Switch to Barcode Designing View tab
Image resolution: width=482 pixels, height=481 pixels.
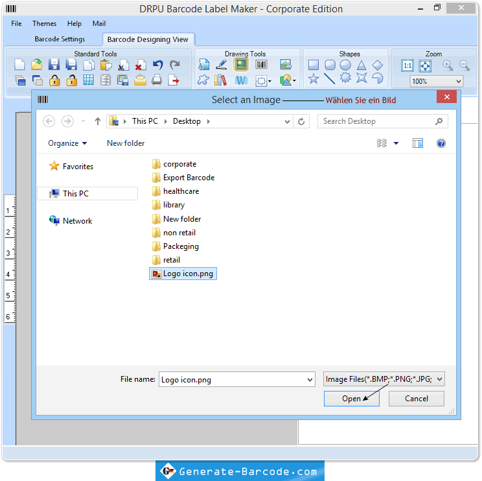coord(148,40)
